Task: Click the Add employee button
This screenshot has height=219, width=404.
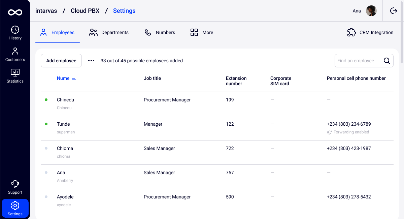Action: 61,61
